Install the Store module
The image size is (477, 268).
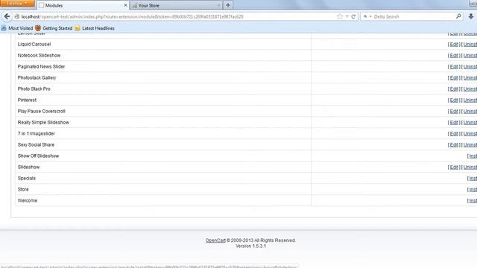[x=473, y=190]
